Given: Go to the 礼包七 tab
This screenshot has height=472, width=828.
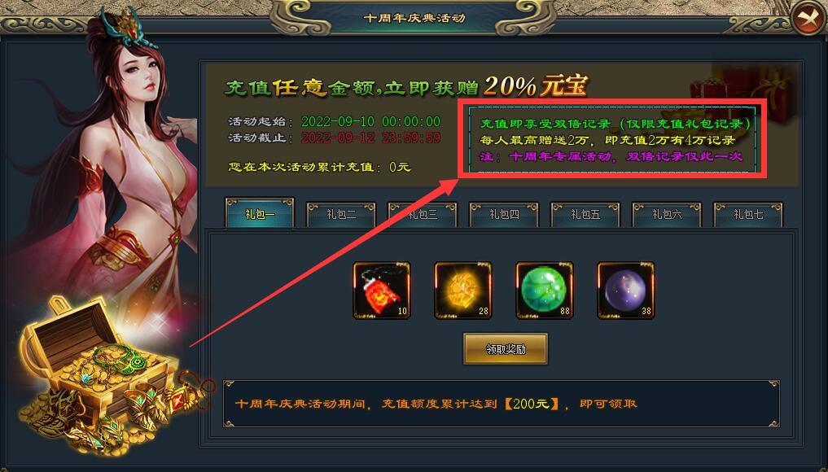Looking at the screenshot, I should click(x=748, y=214).
